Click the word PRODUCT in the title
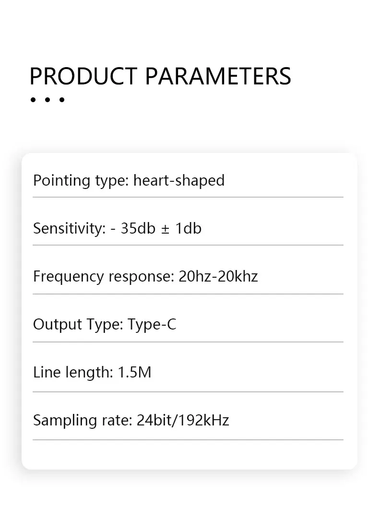Viewport: 379px width, 506px height. 83,76
